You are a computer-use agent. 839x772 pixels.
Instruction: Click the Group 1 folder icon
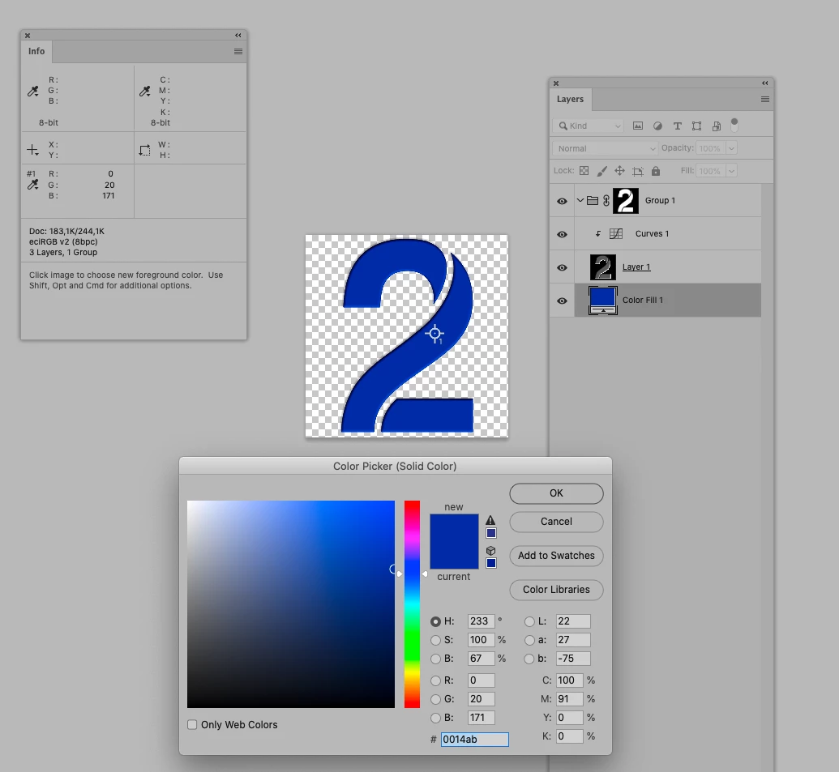[x=593, y=200]
